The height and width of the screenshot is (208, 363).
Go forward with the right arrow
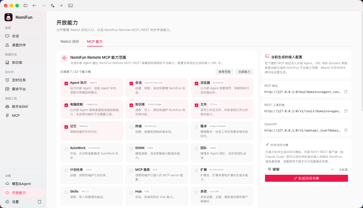click(x=43, y=5)
